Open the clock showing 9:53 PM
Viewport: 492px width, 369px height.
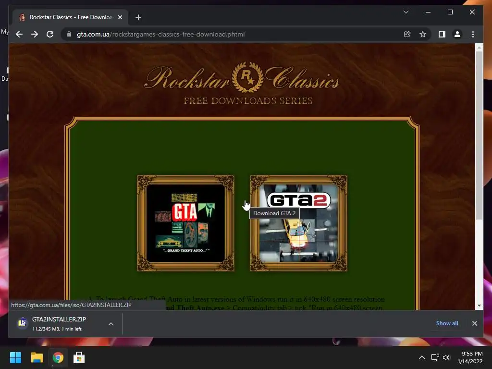(470, 357)
